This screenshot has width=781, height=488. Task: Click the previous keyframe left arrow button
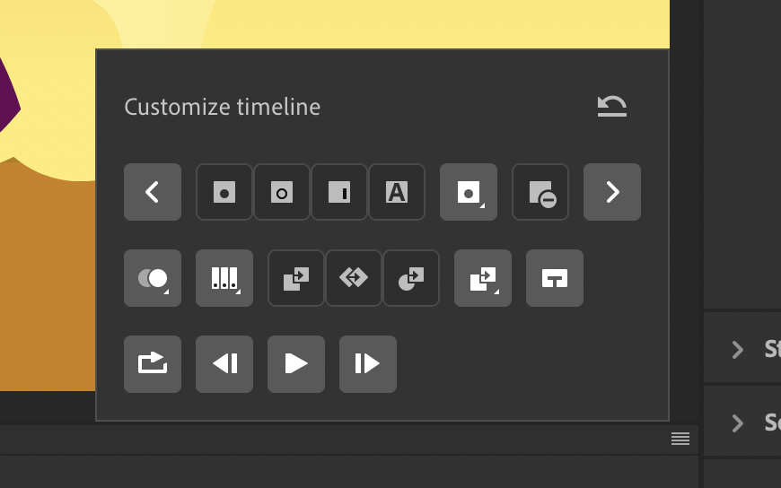click(153, 192)
